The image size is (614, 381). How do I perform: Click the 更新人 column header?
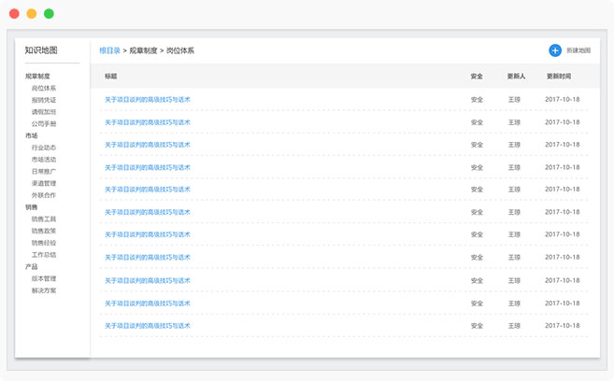tap(515, 76)
